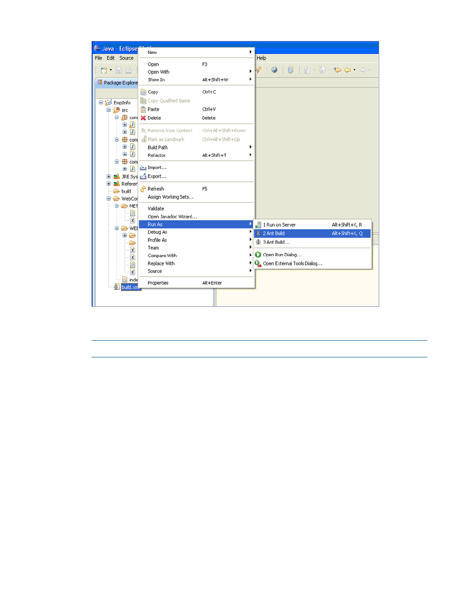Click the Package Explorer tab icon

(100, 83)
